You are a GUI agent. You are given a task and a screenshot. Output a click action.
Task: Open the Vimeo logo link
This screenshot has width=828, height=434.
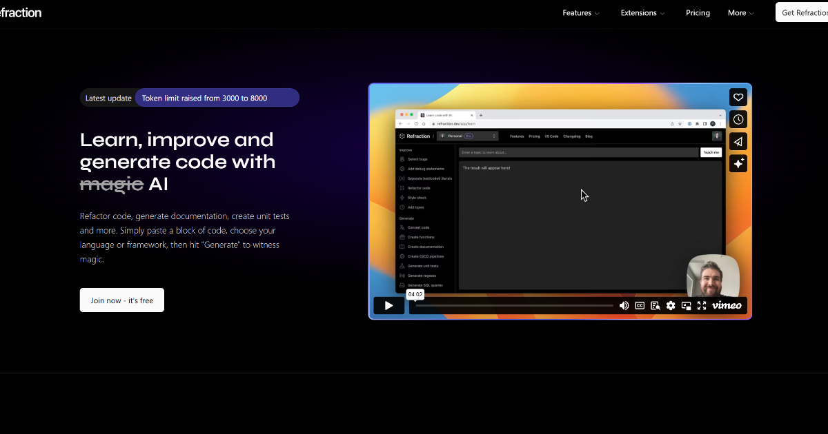click(727, 306)
